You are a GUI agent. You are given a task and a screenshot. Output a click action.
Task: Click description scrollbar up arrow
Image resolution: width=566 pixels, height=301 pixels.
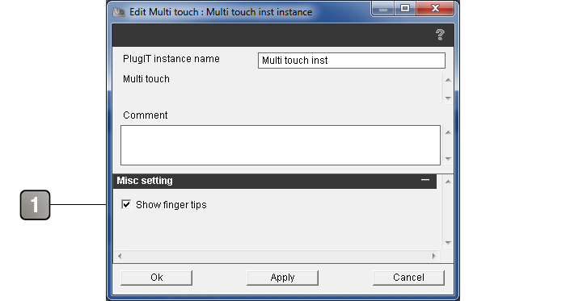pyautogui.click(x=448, y=80)
